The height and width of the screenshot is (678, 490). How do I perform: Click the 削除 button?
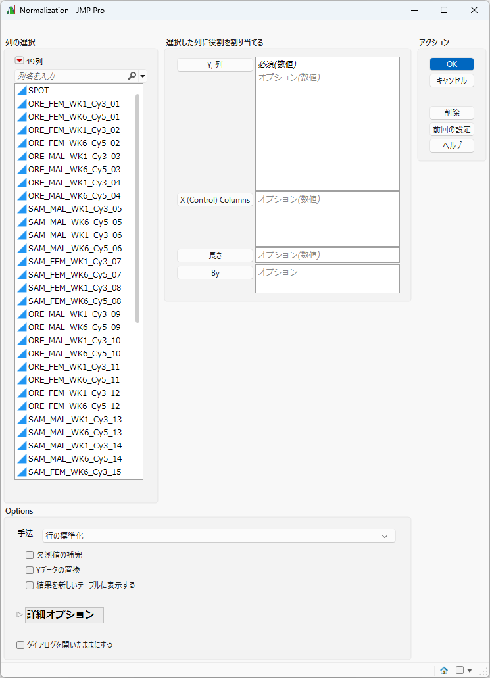451,113
